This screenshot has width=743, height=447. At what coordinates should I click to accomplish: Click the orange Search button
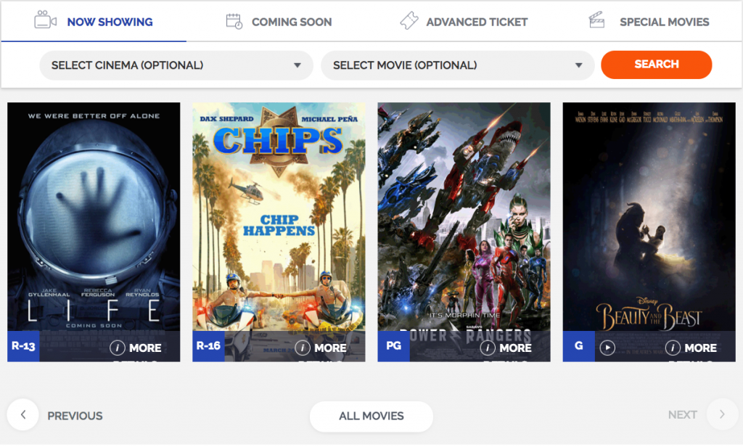point(656,65)
